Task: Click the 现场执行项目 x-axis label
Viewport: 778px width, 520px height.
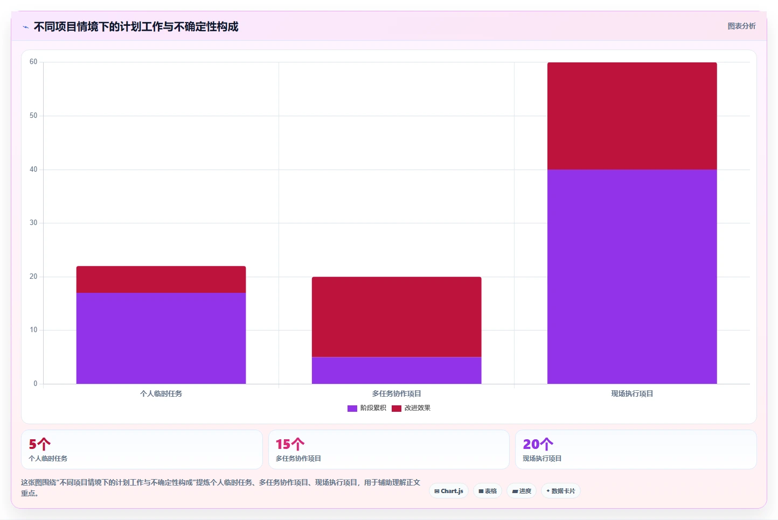Action: (x=632, y=393)
